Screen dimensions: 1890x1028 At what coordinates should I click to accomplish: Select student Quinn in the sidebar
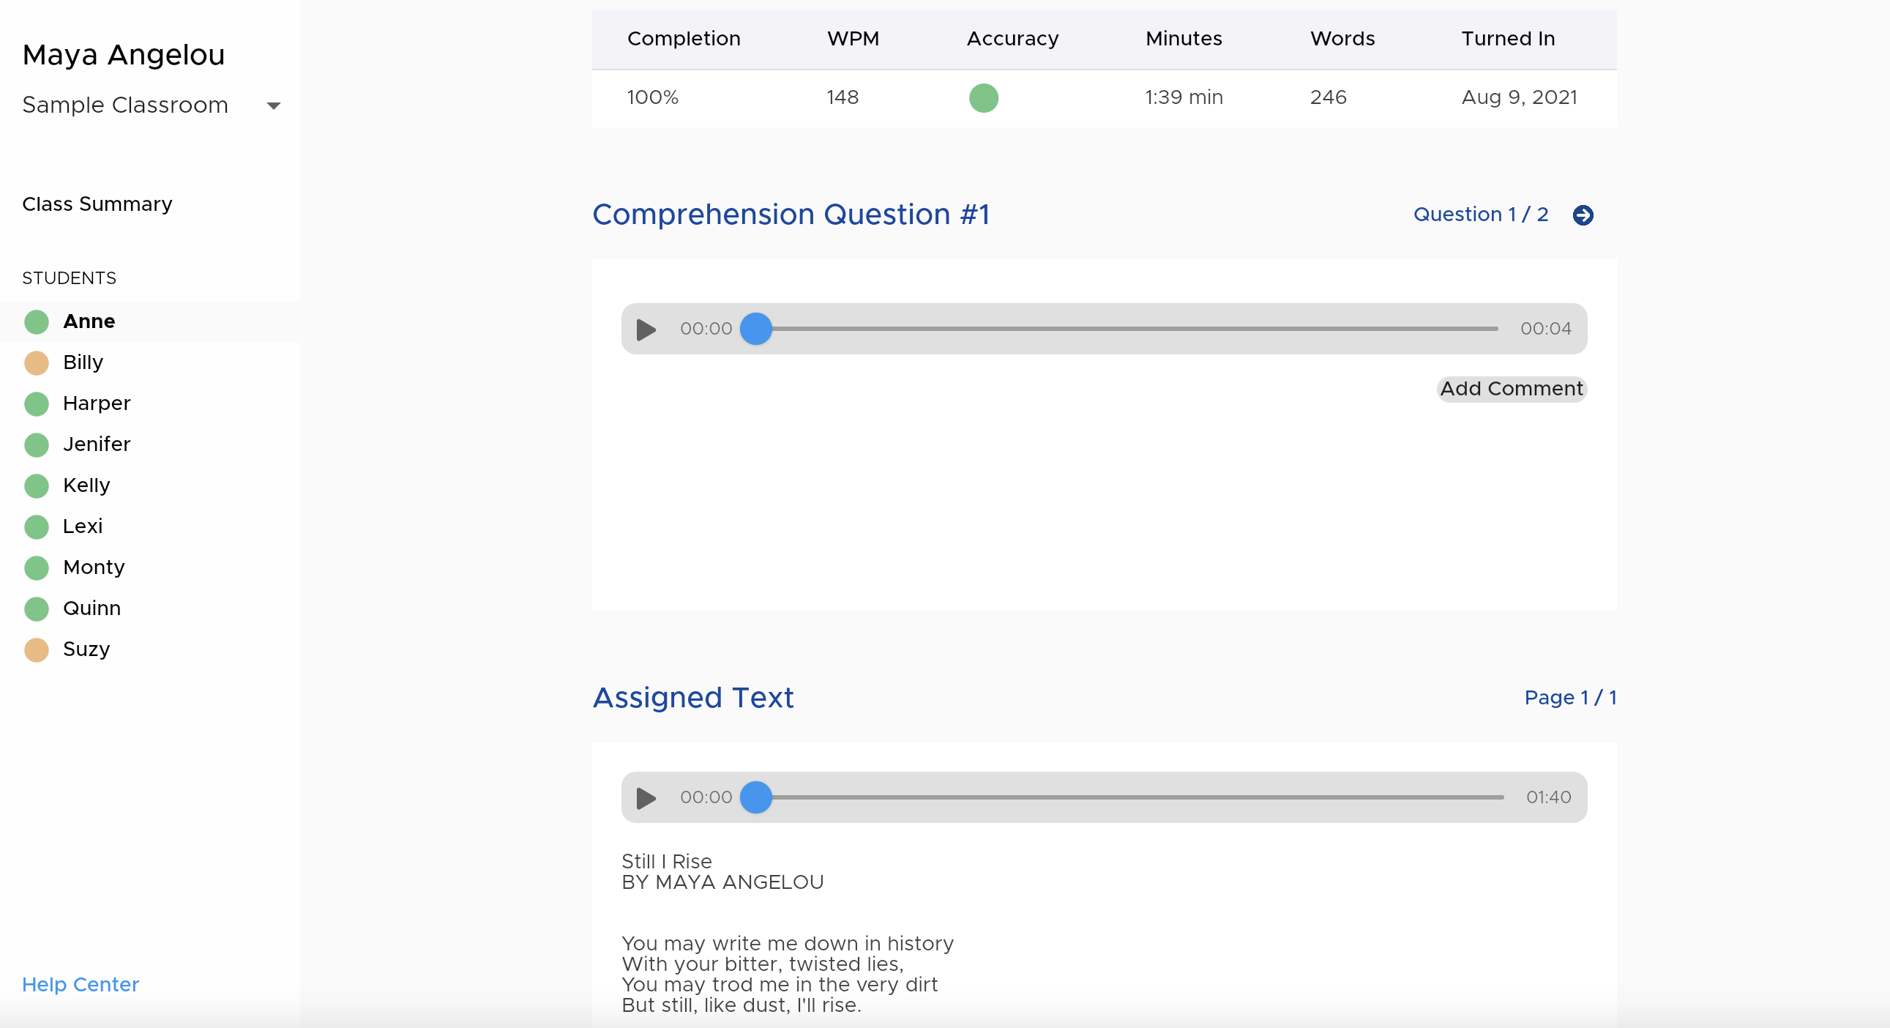pyautogui.click(x=149, y=609)
